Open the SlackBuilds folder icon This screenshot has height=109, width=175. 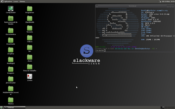(x=30, y=18)
